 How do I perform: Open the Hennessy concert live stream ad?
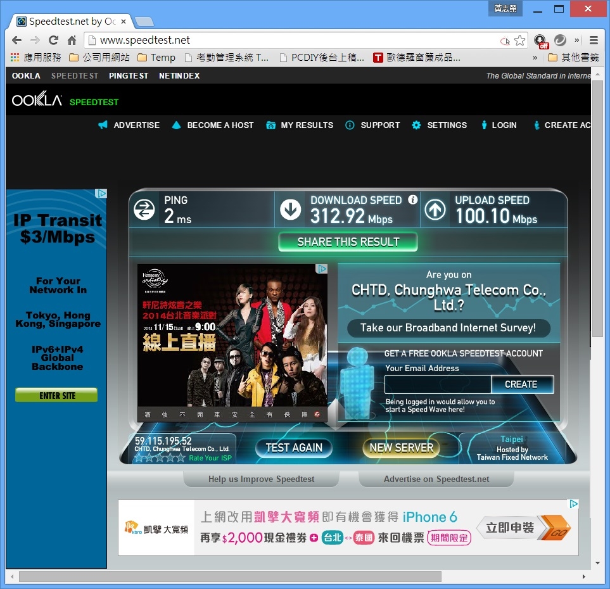pyautogui.click(x=232, y=343)
